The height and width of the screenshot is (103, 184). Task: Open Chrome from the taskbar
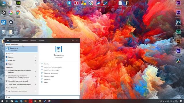(x=35, y=101)
